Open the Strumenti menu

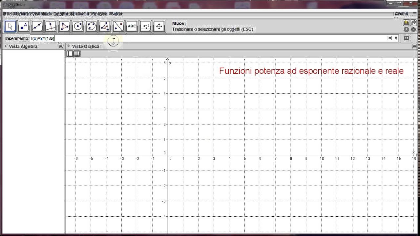[79, 14]
